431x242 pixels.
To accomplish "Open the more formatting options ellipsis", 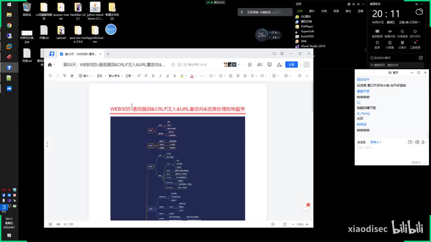I will click(202, 76).
